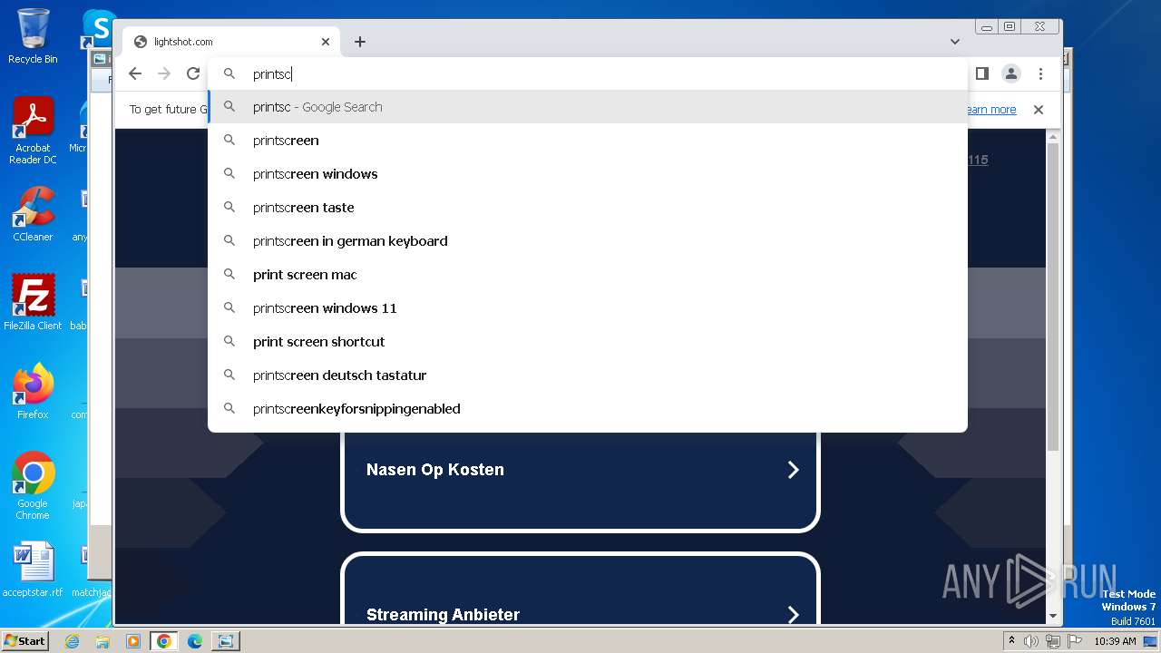Select 'printsc - Google Search' suggestion
The image size is (1161, 653).
coord(588,107)
